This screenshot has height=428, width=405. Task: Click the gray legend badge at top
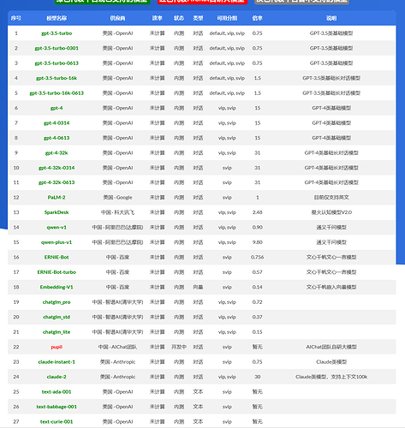[x=301, y=2]
